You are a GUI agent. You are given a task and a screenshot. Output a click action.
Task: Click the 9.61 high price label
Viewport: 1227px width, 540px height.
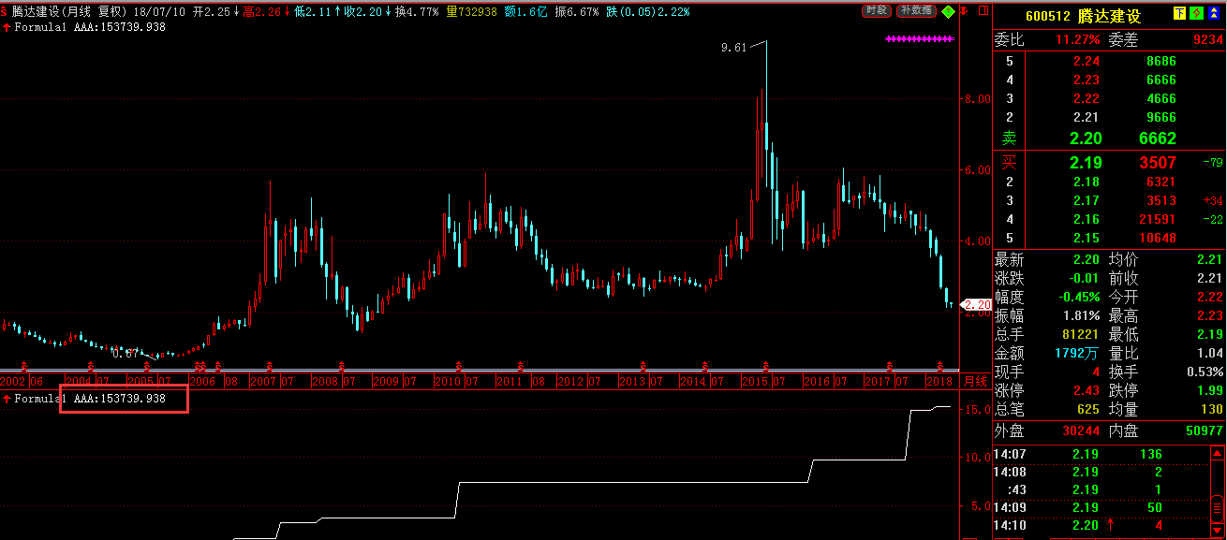click(733, 47)
